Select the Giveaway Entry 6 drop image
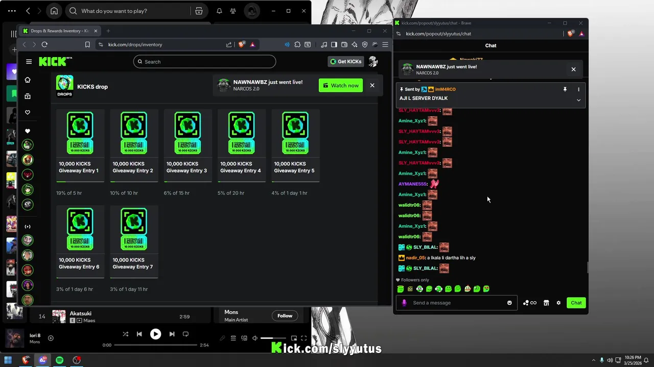 point(80,229)
